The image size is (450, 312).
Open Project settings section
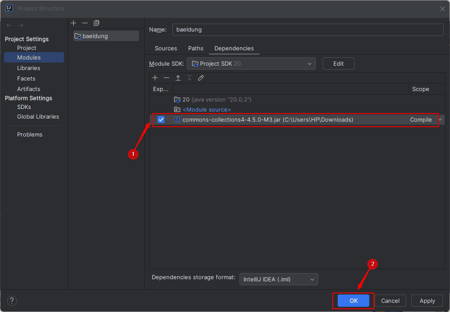[27, 48]
